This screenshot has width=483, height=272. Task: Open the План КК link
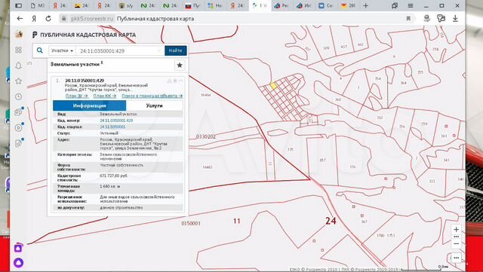coord(105,96)
